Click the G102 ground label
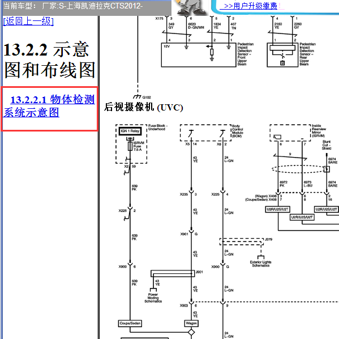 (x=147, y=98)
